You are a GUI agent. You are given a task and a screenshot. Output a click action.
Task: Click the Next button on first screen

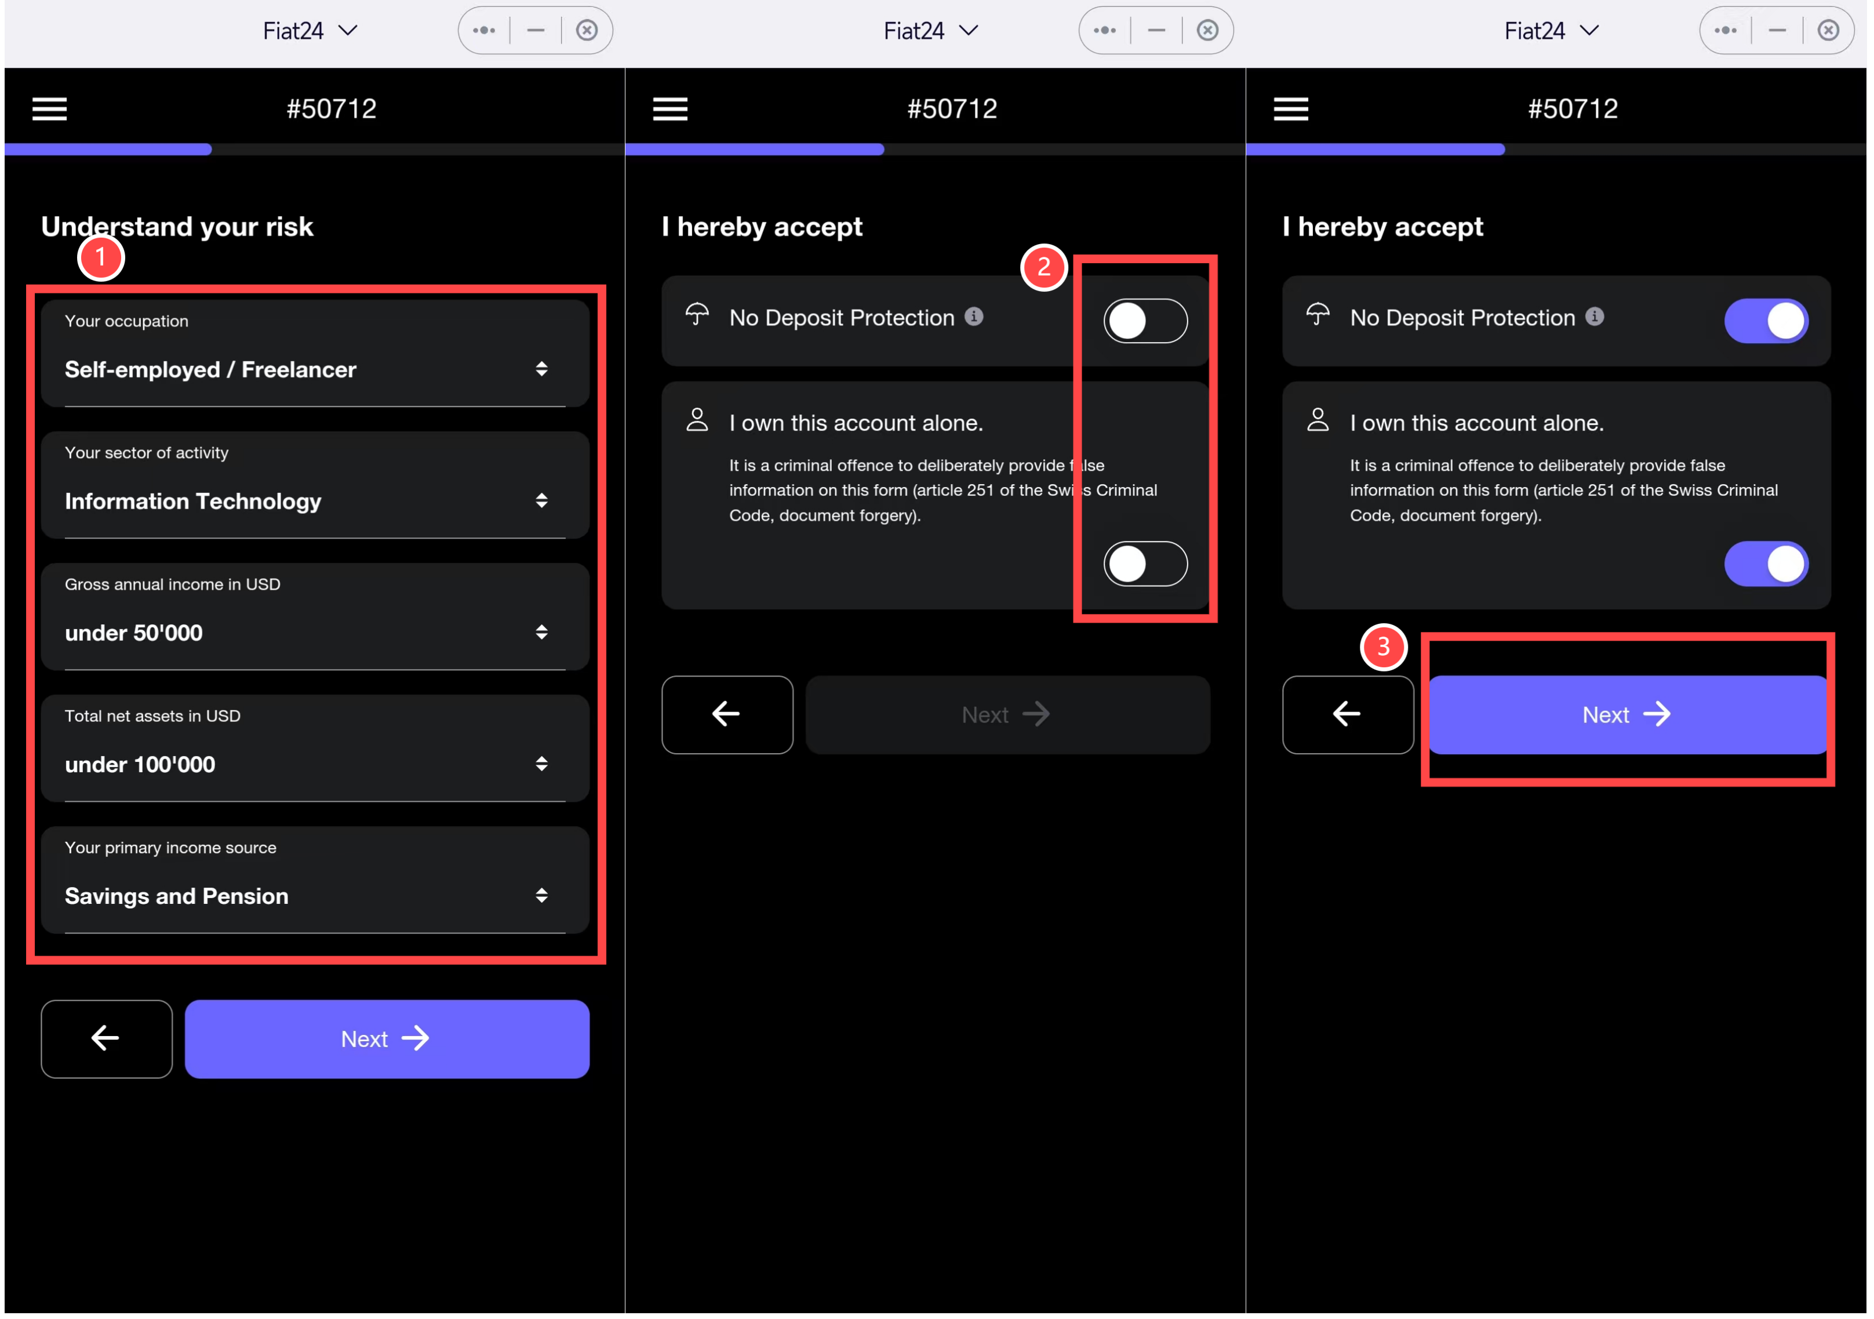click(x=385, y=1038)
